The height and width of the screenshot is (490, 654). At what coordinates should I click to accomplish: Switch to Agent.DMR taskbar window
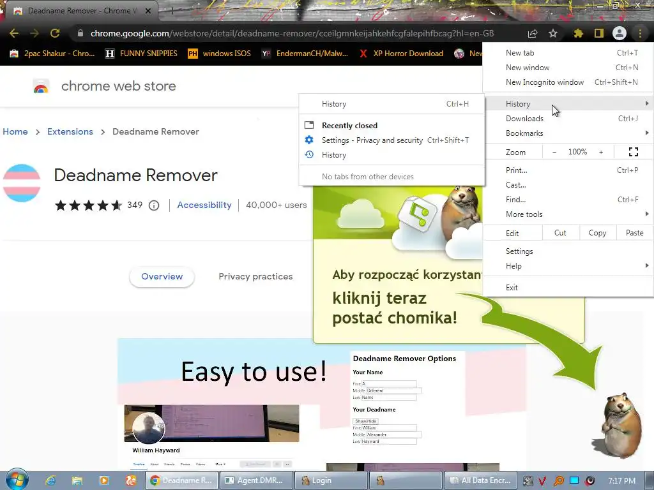tap(255, 480)
